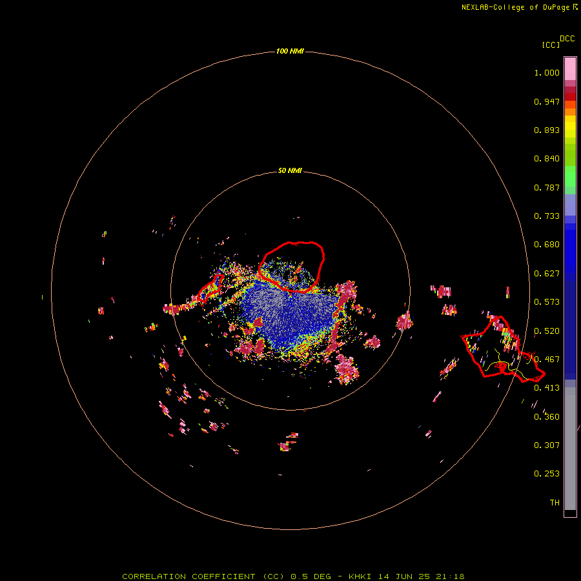
Task: Click the Correlation Coefficient KHKI caption
Action: tap(293, 576)
